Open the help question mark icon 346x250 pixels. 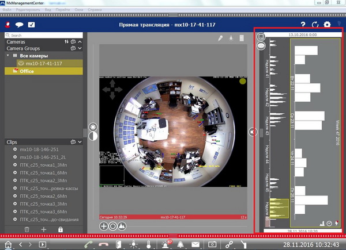[303, 24]
